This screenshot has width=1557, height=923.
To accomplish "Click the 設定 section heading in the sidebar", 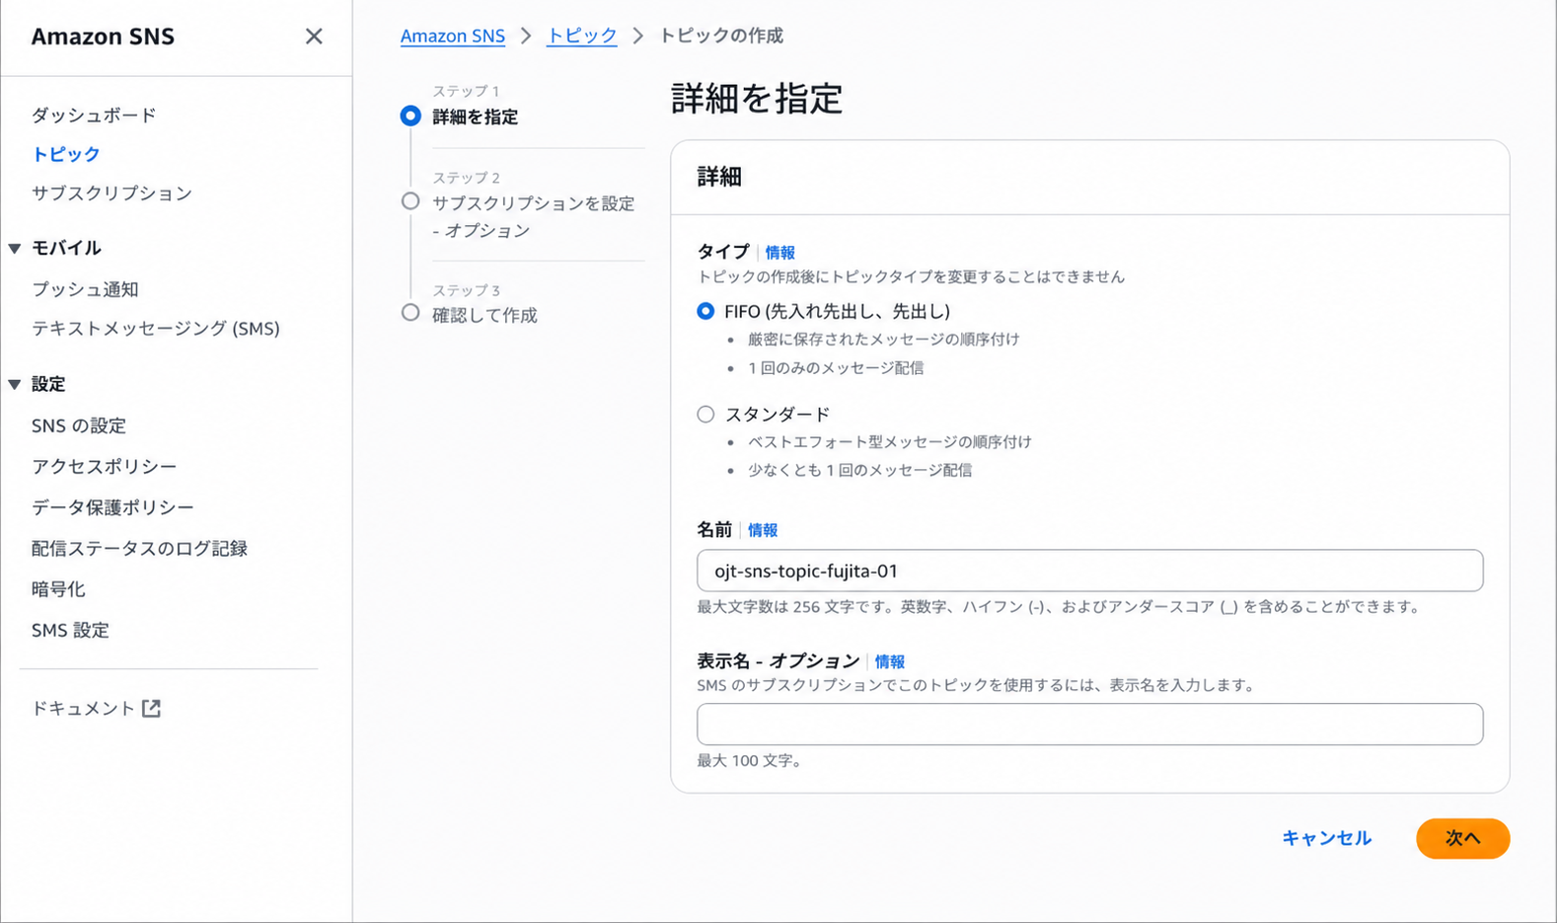I will (48, 385).
